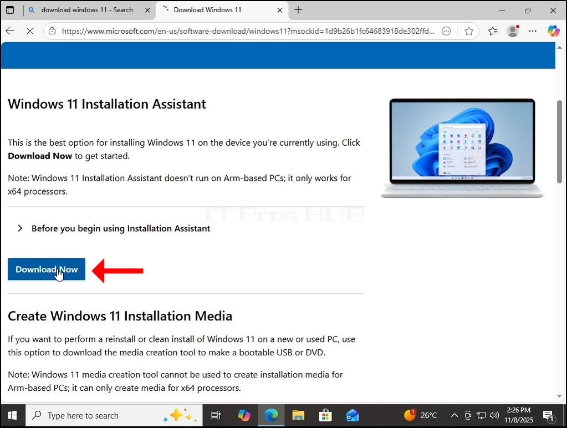
Task: Click the address bar URL
Action: (248, 31)
